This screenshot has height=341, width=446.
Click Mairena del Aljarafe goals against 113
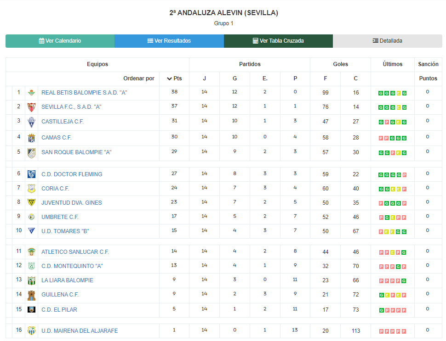(x=356, y=331)
